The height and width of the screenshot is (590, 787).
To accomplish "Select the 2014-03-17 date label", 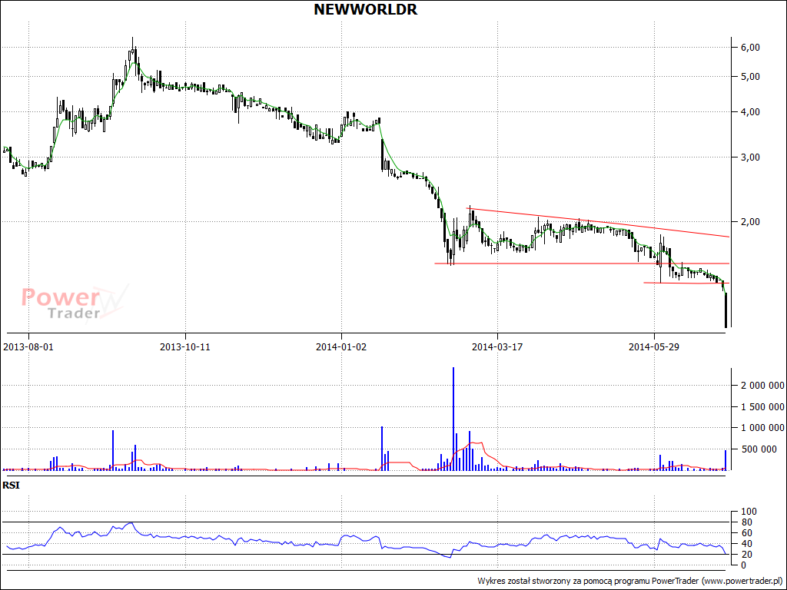I will 497,346.
